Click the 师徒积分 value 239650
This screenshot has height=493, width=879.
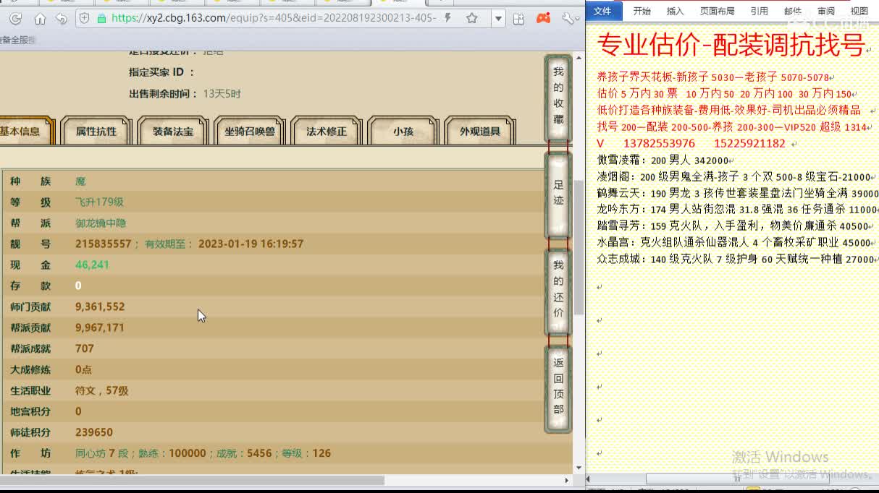[x=94, y=432]
